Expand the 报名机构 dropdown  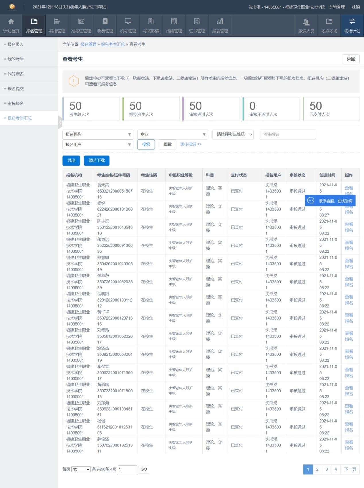(98, 134)
